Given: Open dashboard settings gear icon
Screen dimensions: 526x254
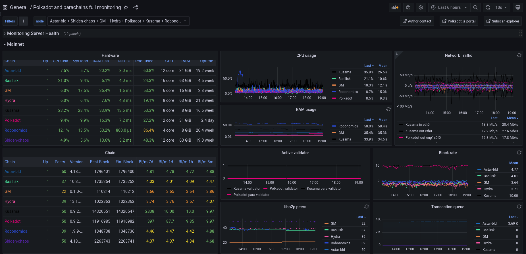Looking at the screenshot, I should click(421, 7).
